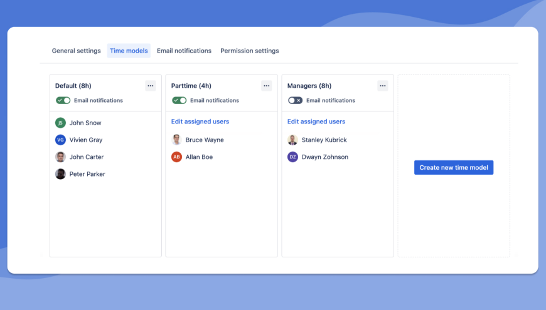Disable email notifications for Default model
The width and height of the screenshot is (546, 310).
pos(63,100)
